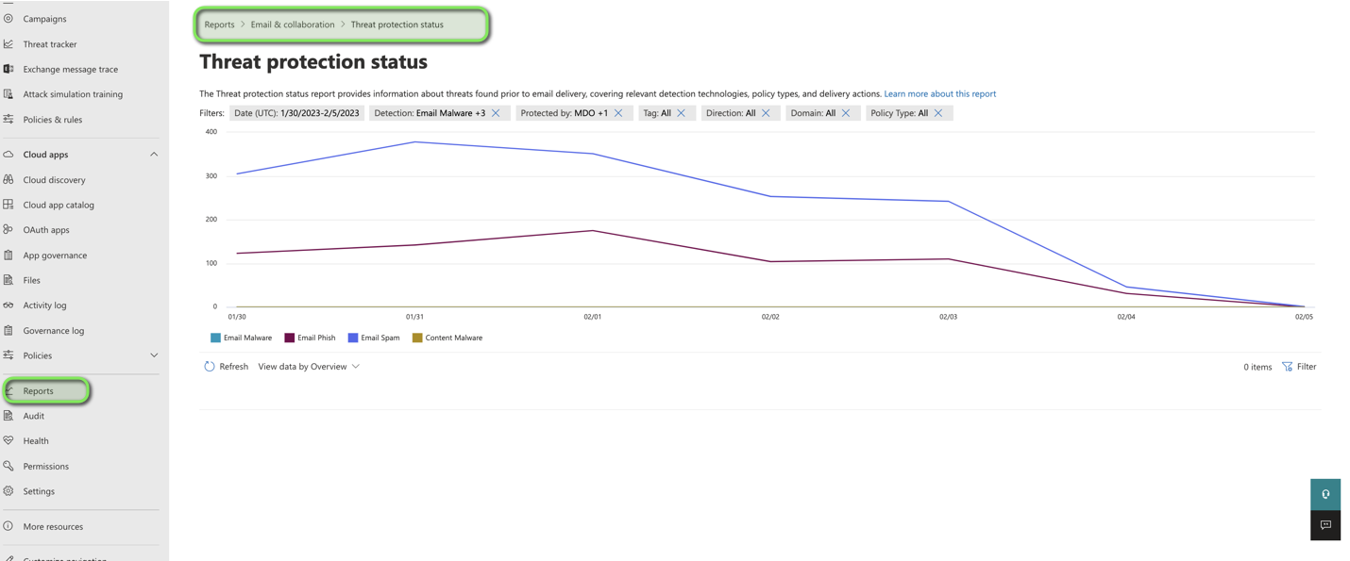
Task: Click the Cloud discovery binoculars icon
Action: tap(8, 179)
